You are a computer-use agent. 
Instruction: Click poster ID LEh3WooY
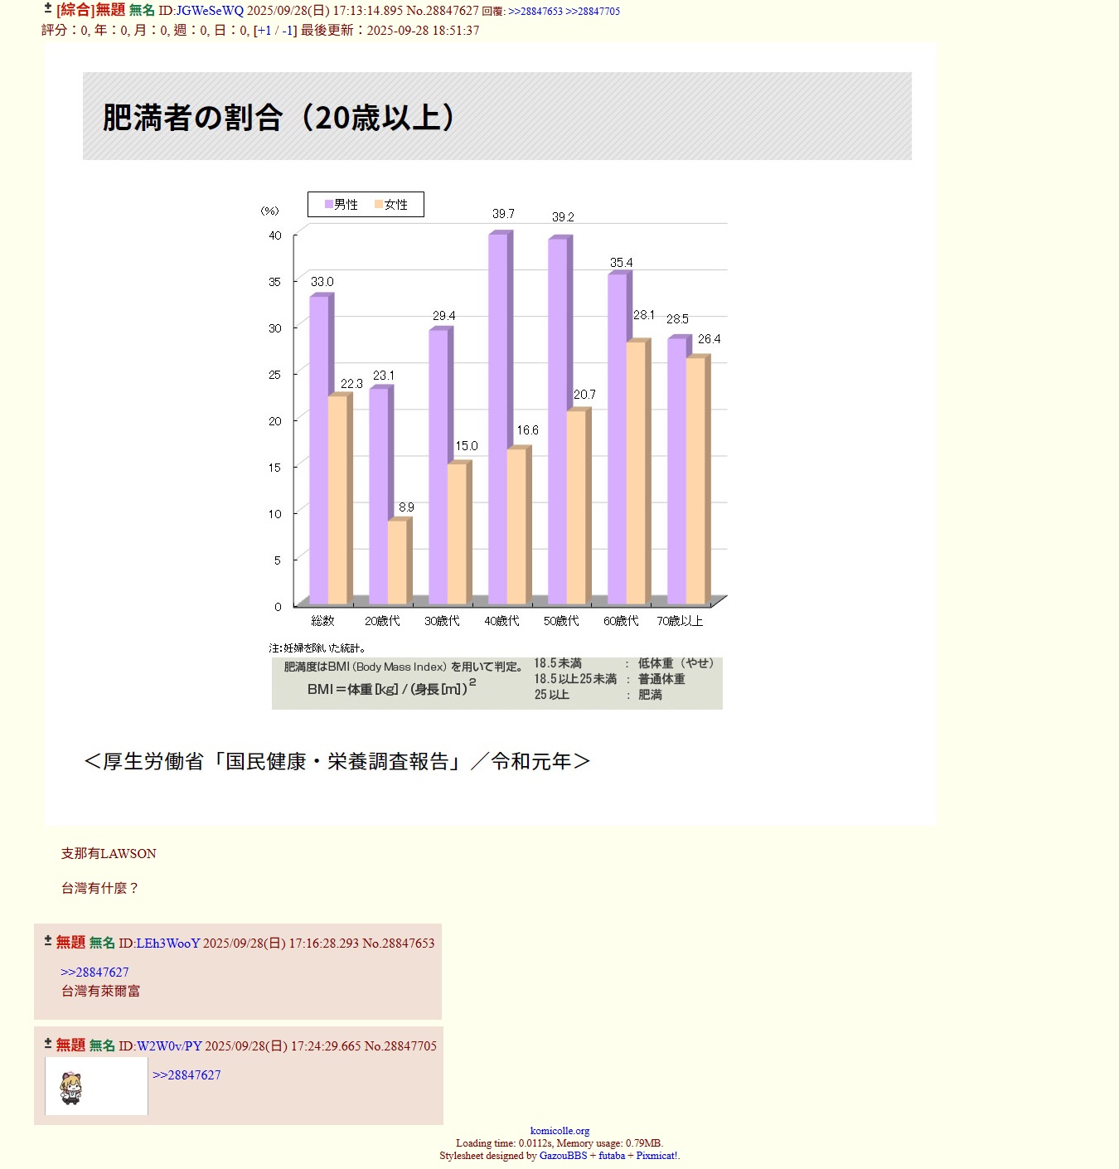coord(168,943)
